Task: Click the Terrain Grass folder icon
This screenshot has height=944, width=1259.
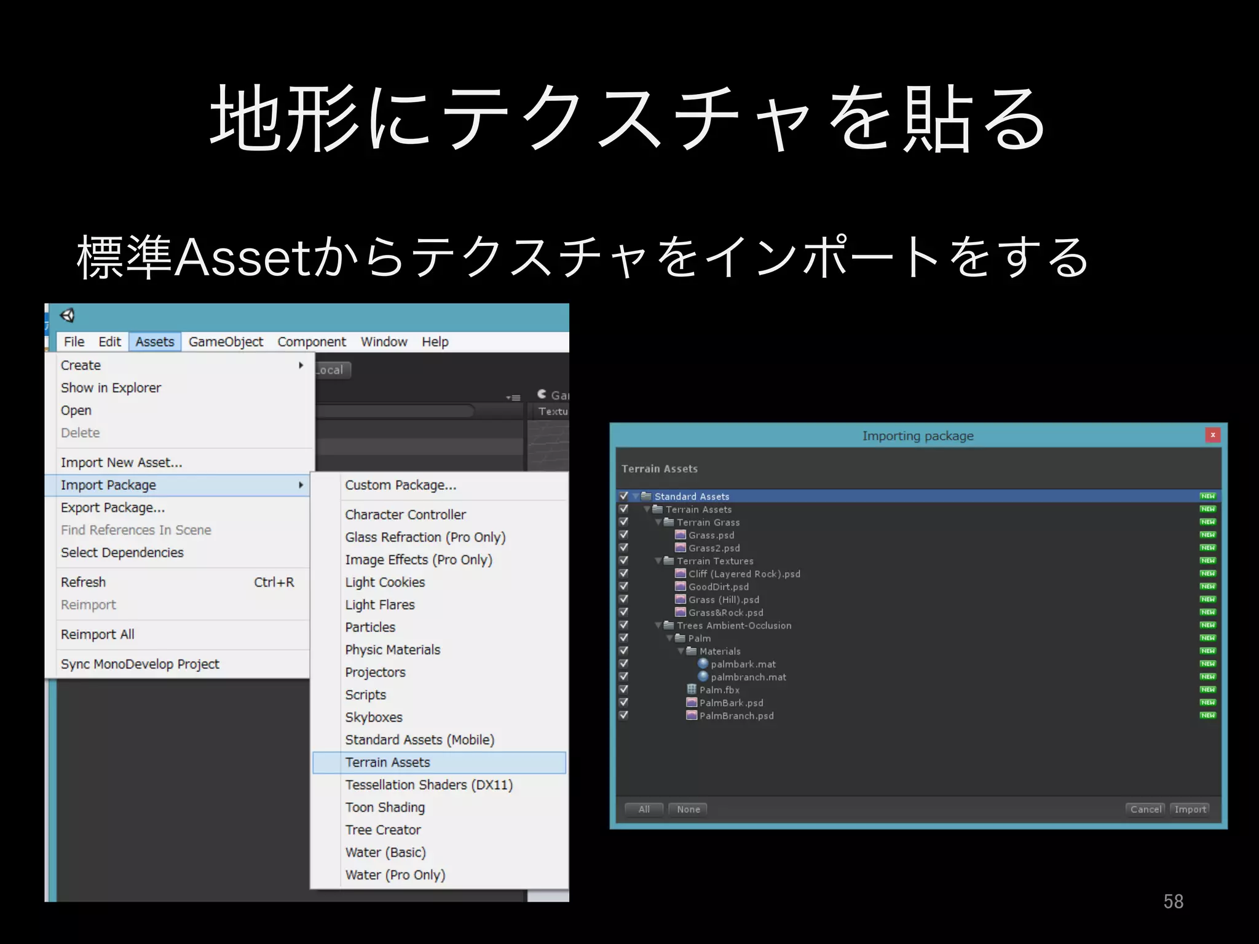Action: (669, 522)
